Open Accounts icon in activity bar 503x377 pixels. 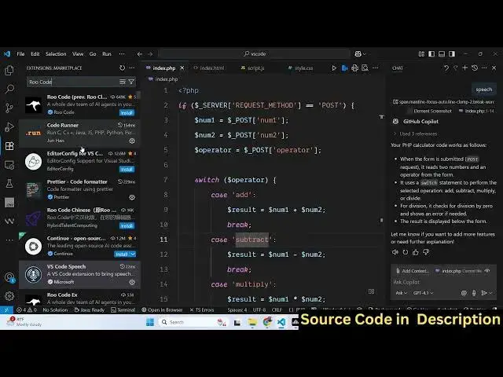(x=9, y=277)
